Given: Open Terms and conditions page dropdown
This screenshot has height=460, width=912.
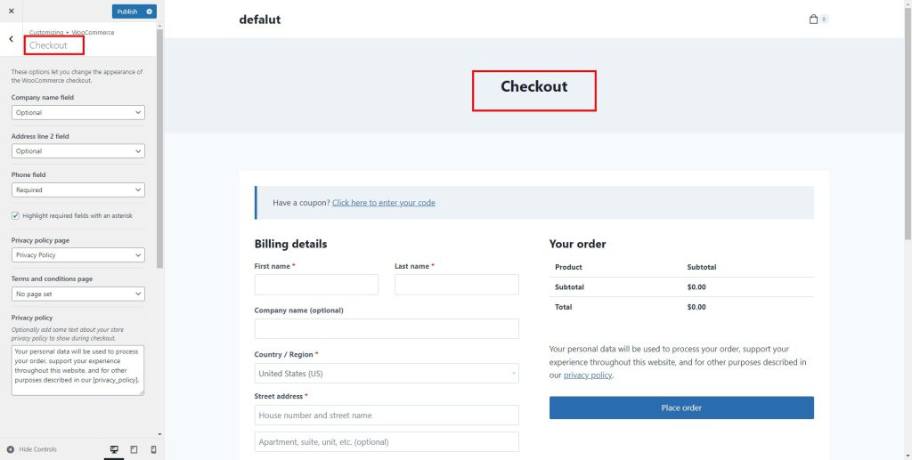Looking at the screenshot, I should coord(78,295).
